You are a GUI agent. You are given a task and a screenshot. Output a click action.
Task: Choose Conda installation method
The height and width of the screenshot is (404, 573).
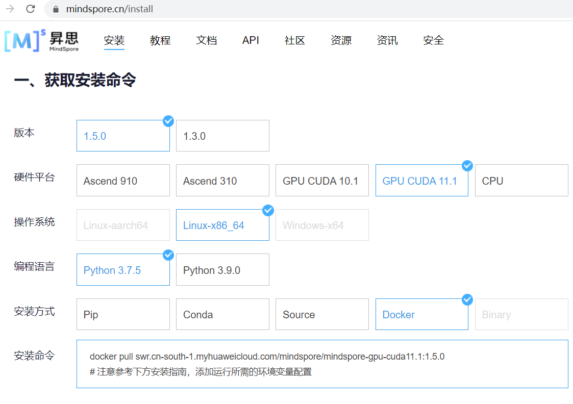click(222, 315)
